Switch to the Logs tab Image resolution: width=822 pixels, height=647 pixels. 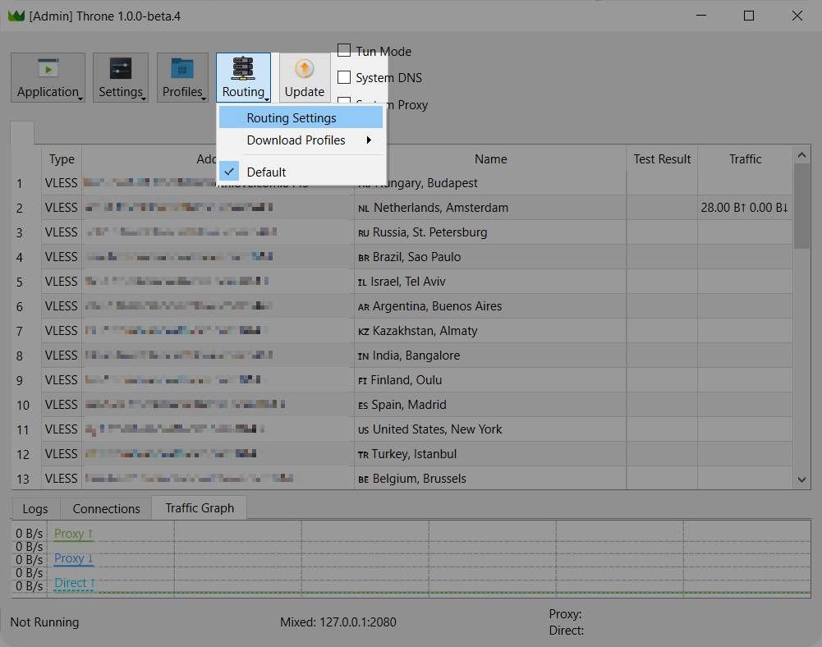coord(35,508)
